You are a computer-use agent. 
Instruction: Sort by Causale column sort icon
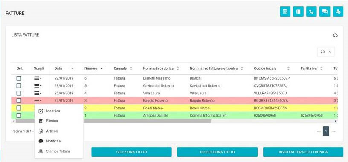[x=131, y=68]
